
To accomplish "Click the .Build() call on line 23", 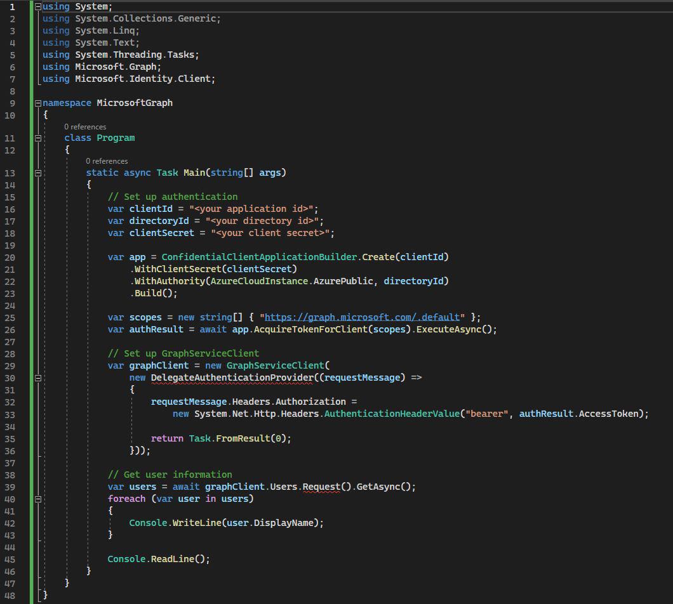I will pyautogui.click(x=154, y=292).
